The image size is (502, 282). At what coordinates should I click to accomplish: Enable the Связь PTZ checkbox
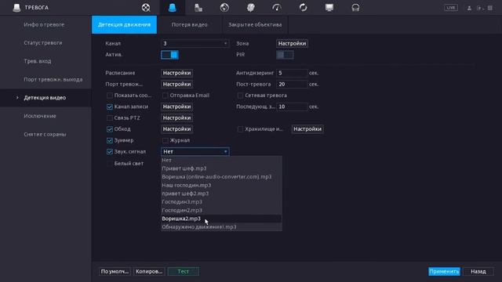110,117
